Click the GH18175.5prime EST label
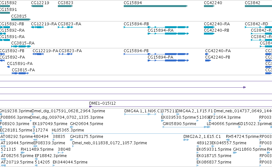Viewport: 272px width, 167px height. (87, 136)
